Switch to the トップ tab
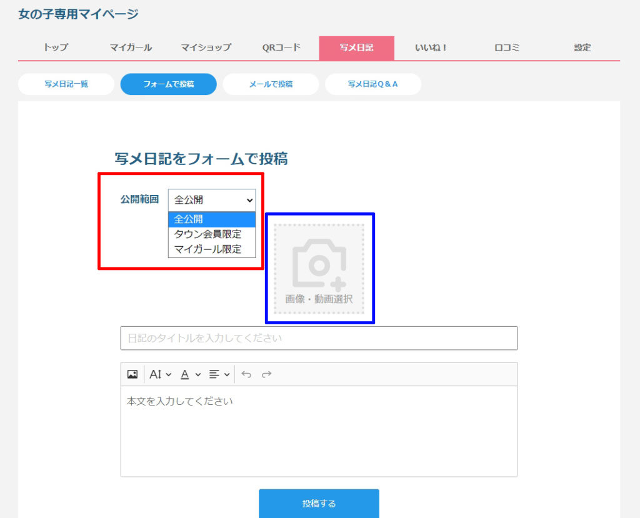 tap(56, 47)
